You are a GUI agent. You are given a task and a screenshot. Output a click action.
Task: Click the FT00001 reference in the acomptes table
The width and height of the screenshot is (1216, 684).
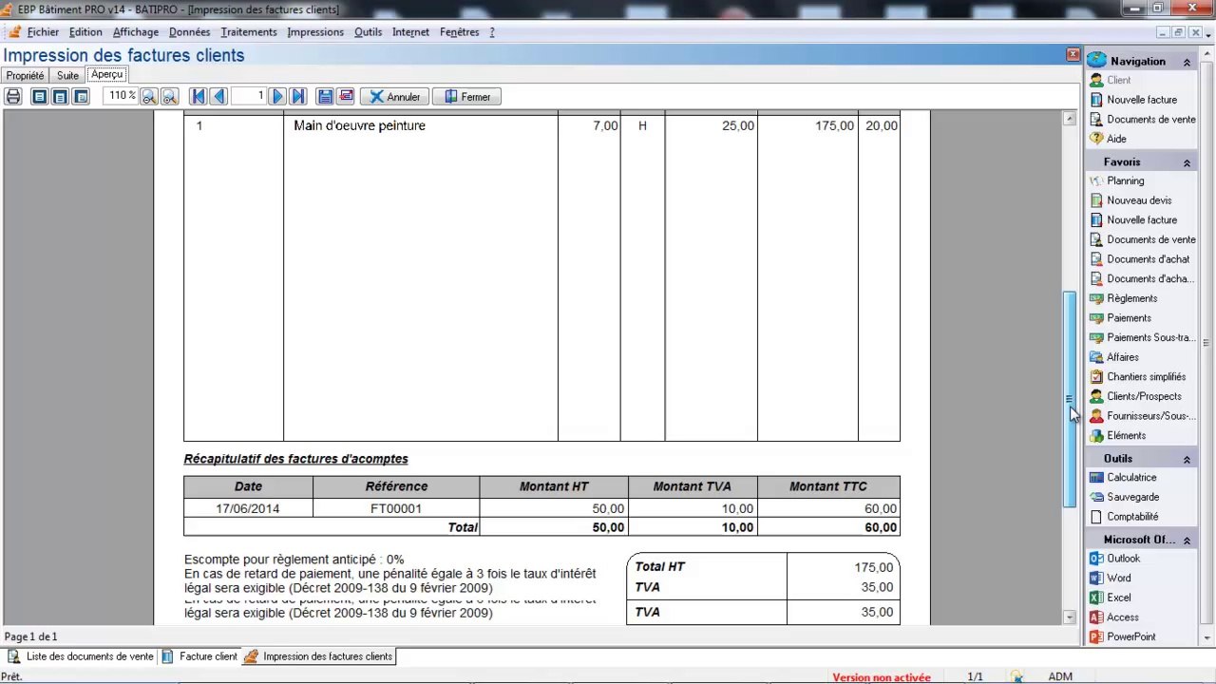(x=396, y=509)
